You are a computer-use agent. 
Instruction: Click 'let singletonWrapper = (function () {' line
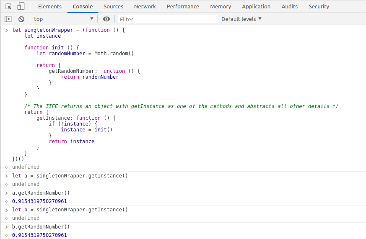(68, 30)
